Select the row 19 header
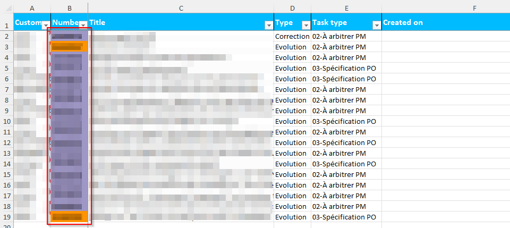The width and height of the screenshot is (510, 228). pyautogui.click(x=6, y=217)
